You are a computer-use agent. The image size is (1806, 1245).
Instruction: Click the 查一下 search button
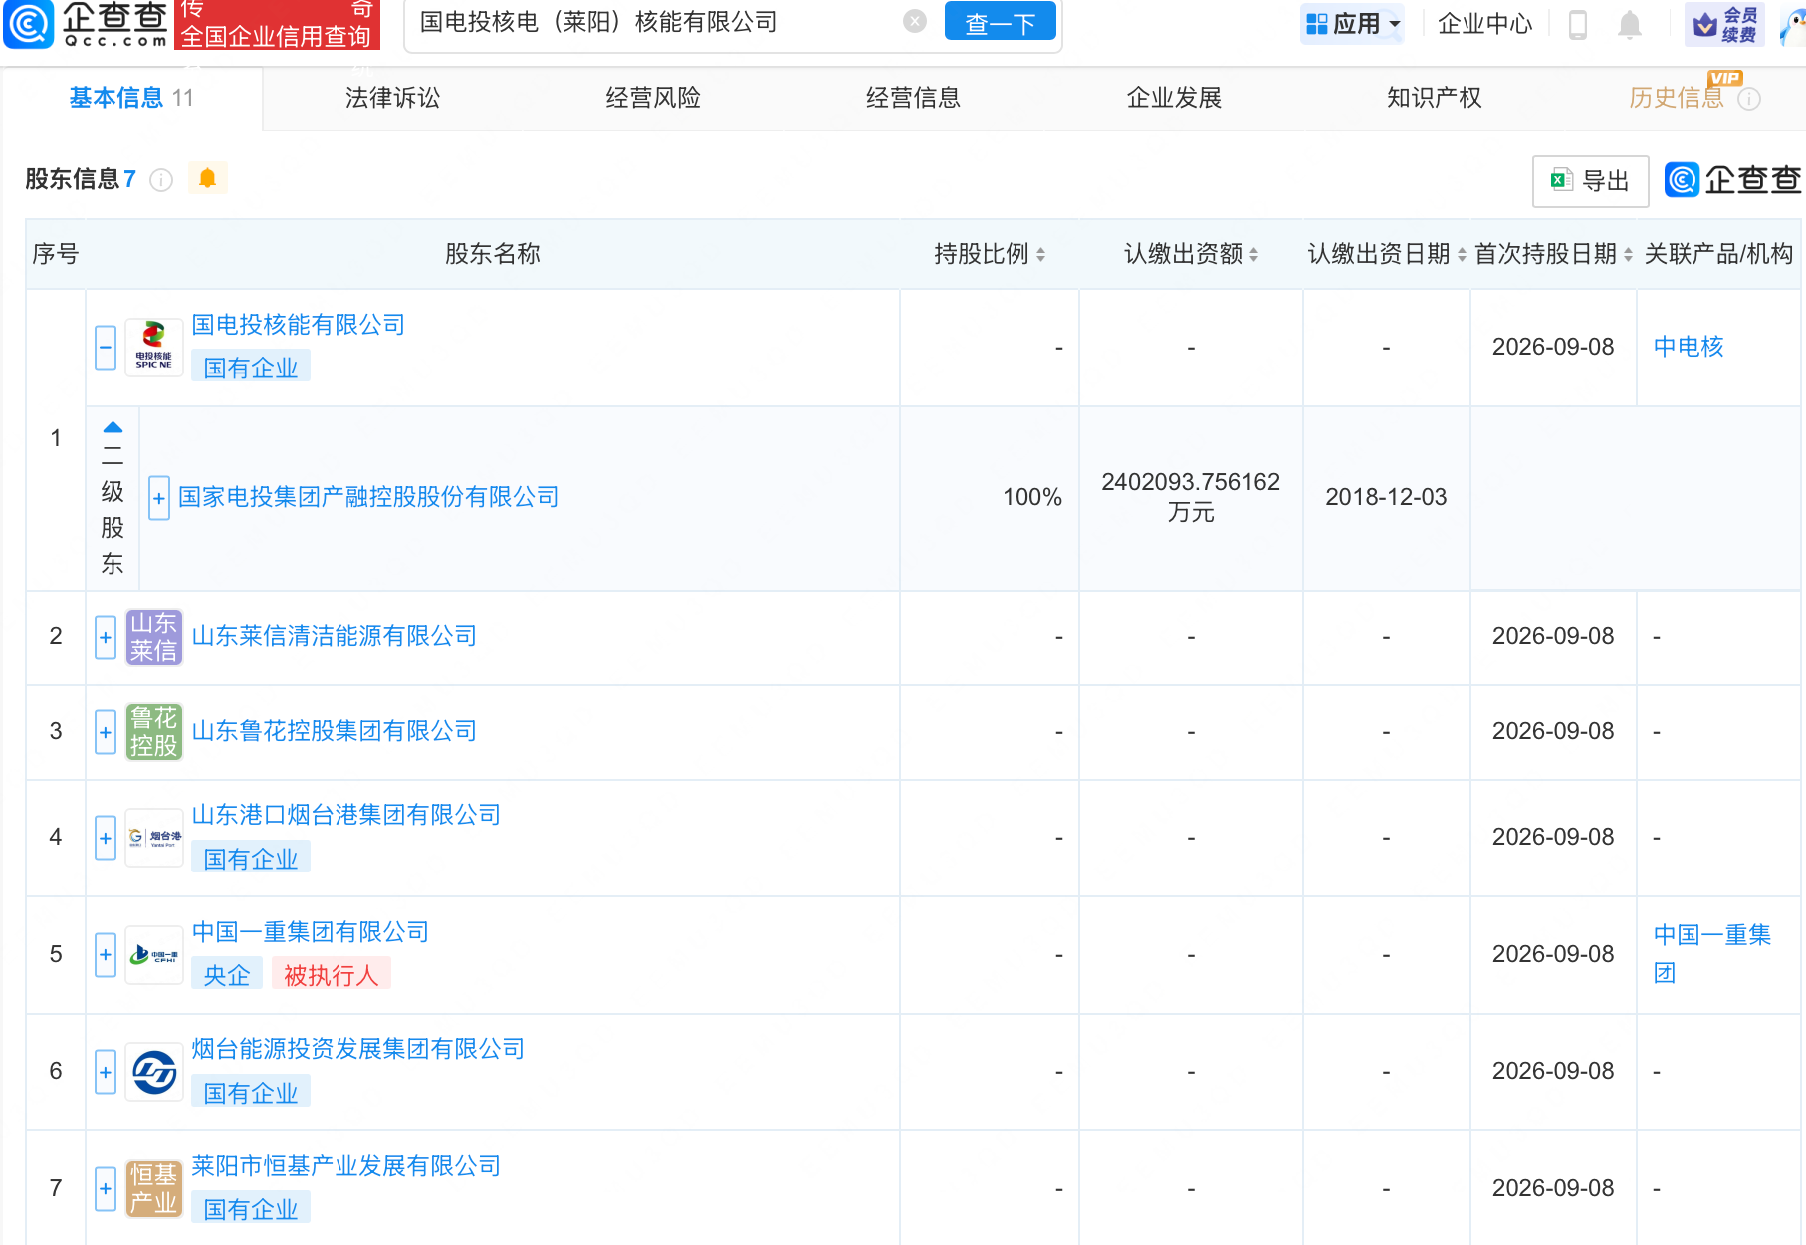[1000, 22]
